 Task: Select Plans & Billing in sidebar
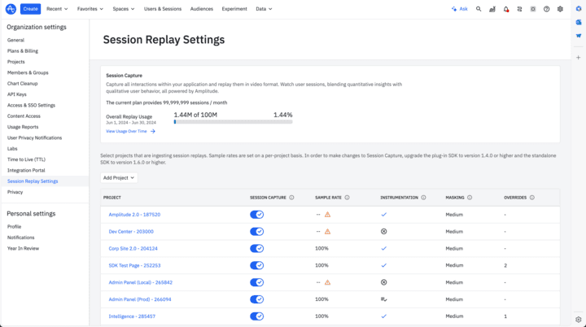tap(23, 50)
